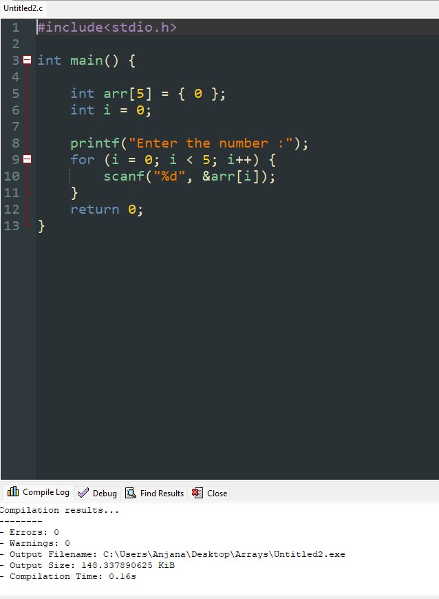Click line number 12 in the gutter
439x599 pixels.
pos(12,210)
